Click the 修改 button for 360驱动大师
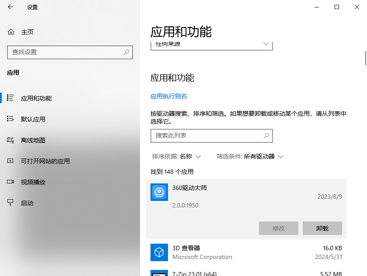Screen dimensions: 367x276 coord(279,228)
